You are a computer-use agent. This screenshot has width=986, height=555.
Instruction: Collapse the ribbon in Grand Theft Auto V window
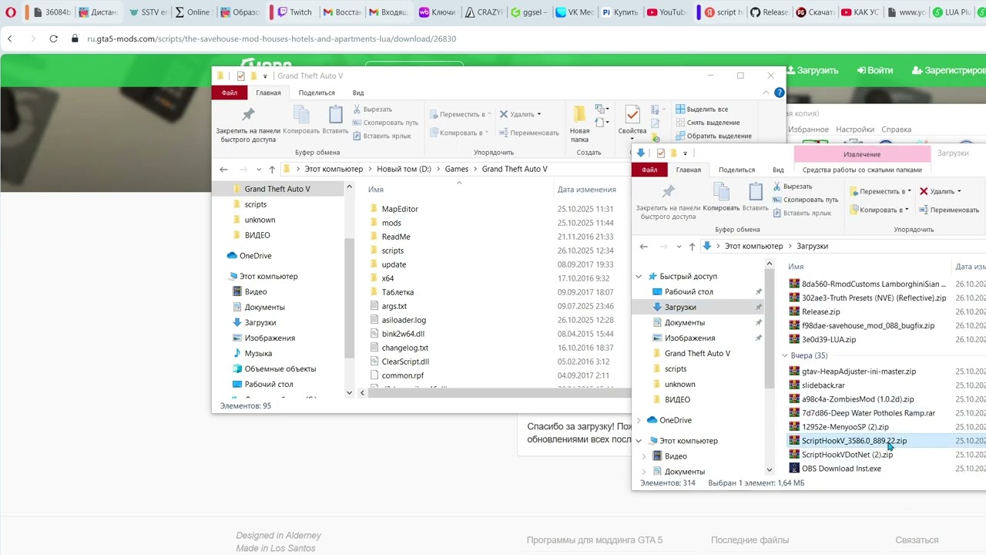(x=766, y=92)
